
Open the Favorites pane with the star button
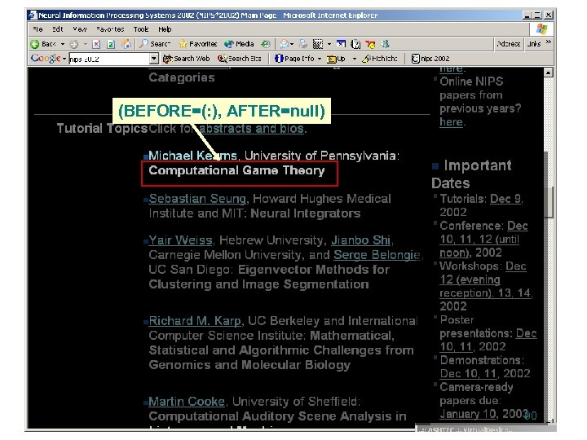click(x=197, y=44)
